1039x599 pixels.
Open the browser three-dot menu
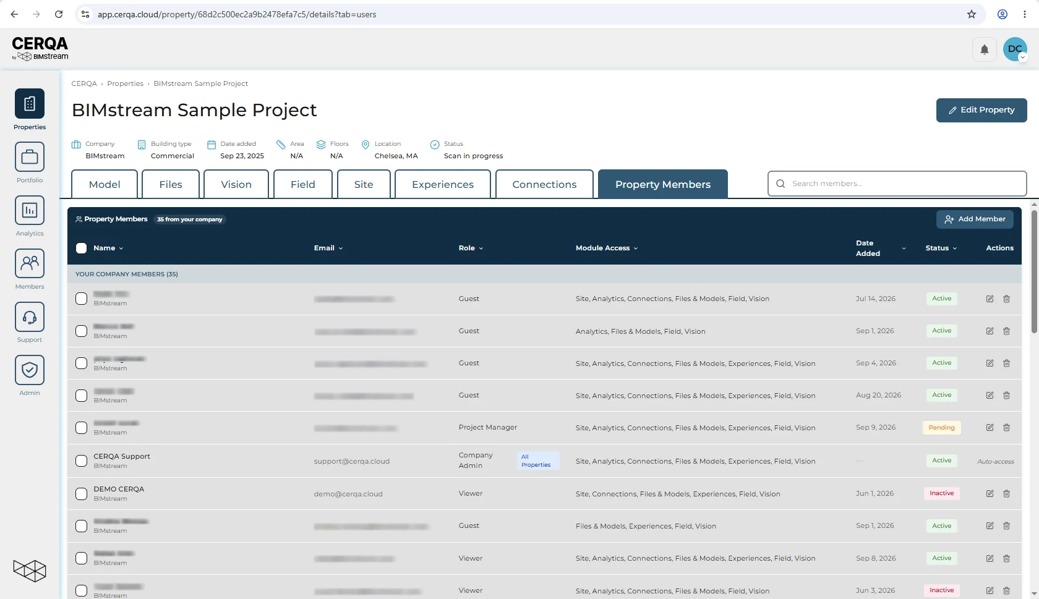click(1025, 14)
